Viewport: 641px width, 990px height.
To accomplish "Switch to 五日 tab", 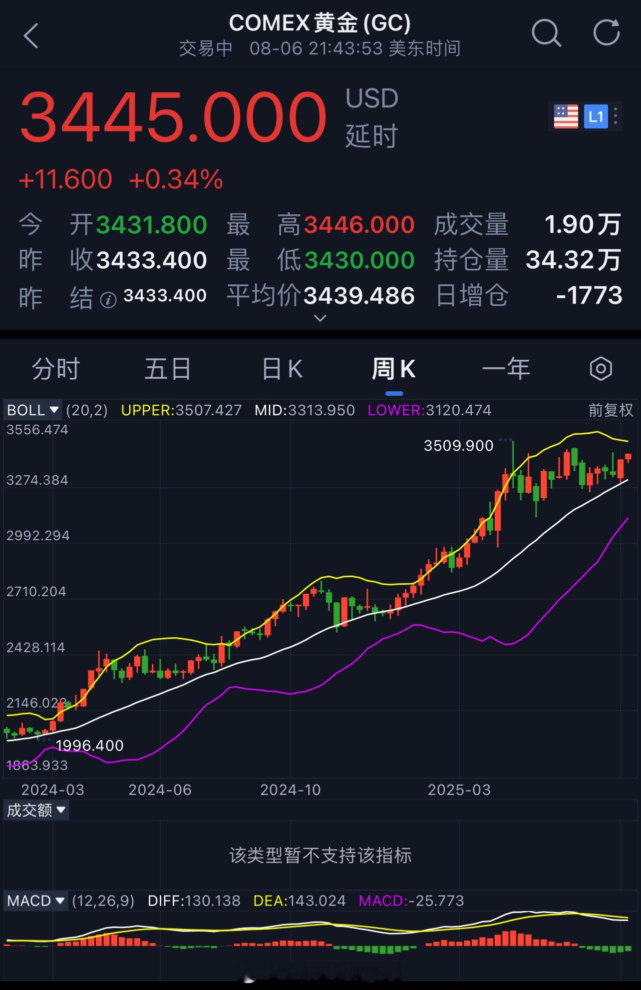I will [x=168, y=369].
